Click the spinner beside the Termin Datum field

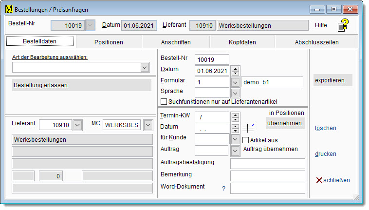coord(236,128)
